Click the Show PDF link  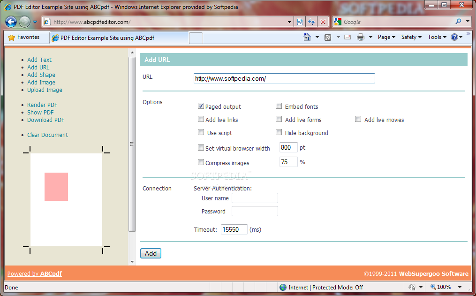pyautogui.click(x=40, y=112)
